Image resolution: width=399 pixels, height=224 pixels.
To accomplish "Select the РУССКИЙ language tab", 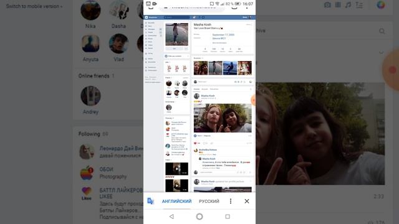I will coord(209,201).
